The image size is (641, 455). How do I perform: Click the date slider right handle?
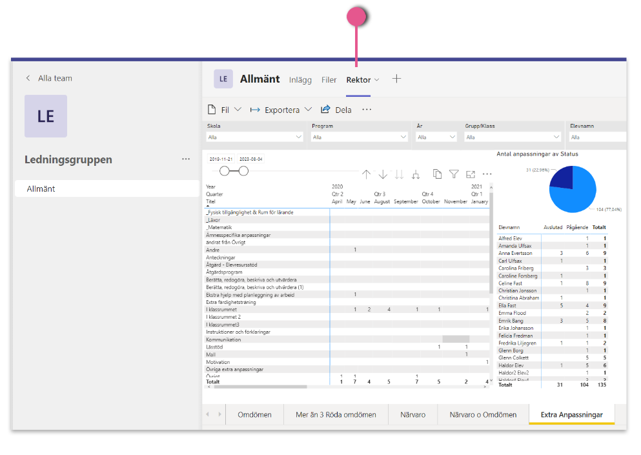pos(243,171)
